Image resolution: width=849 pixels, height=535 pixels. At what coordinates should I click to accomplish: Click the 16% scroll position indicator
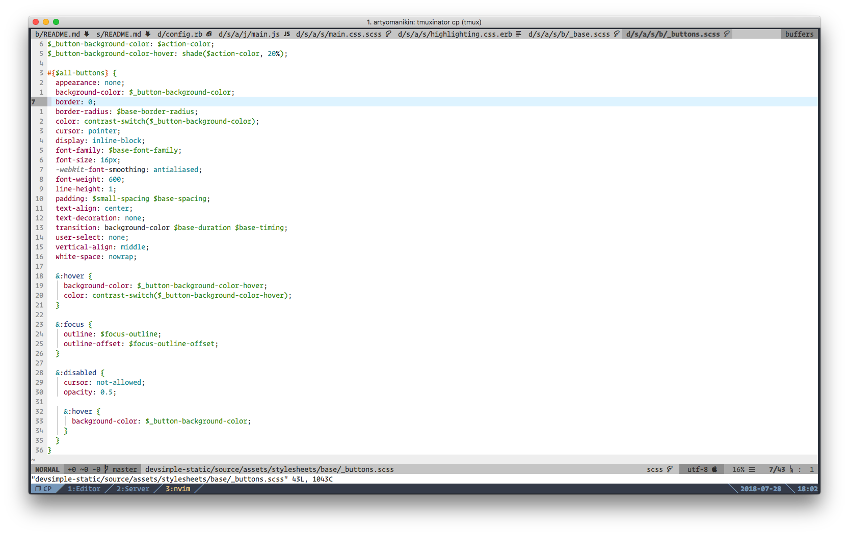pyautogui.click(x=738, y=469)
